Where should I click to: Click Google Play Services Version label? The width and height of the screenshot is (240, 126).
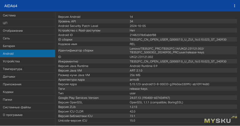78,98
